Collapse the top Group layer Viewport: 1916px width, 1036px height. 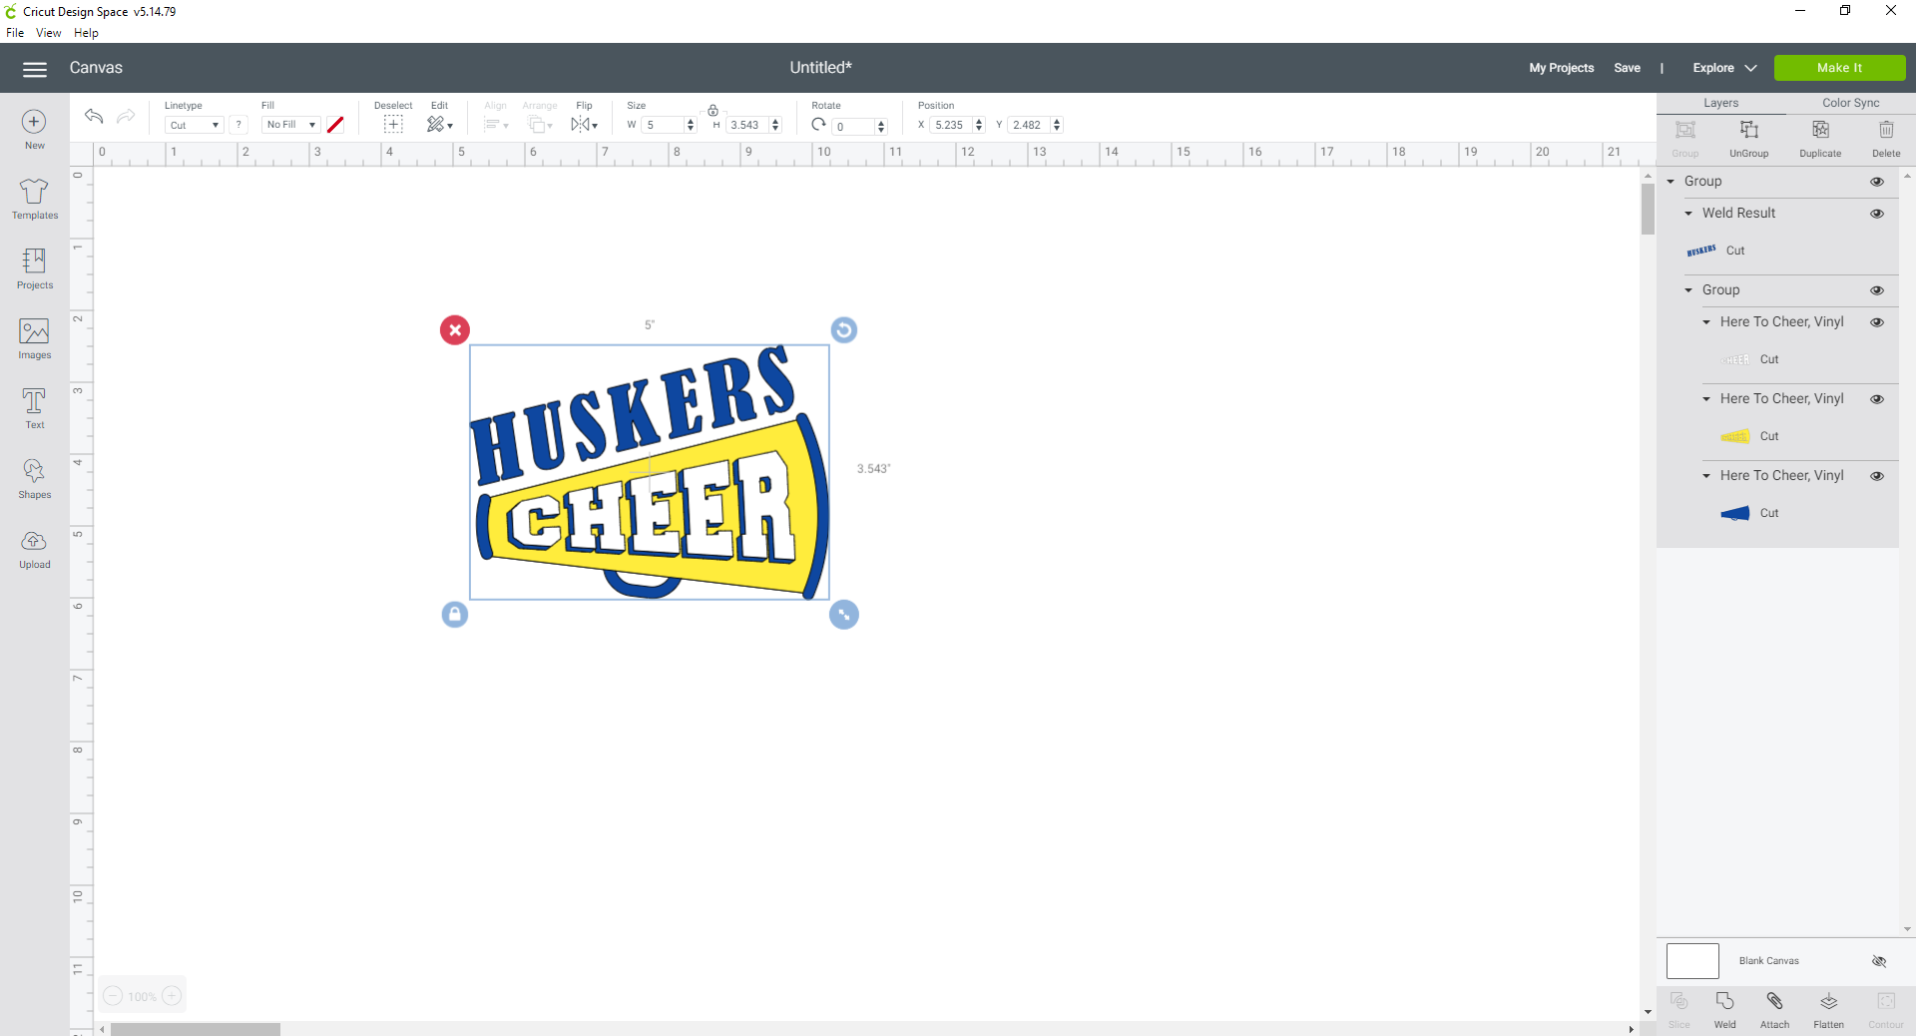(x=1672, y=182)
